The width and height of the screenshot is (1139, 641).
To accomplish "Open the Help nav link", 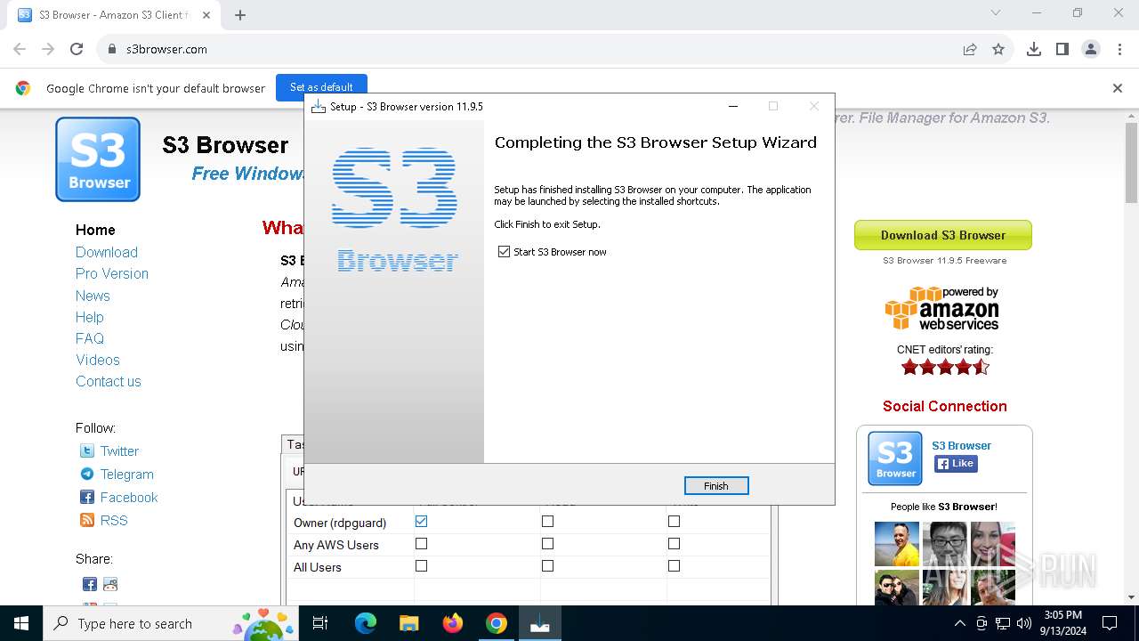I will pos(90,317).
